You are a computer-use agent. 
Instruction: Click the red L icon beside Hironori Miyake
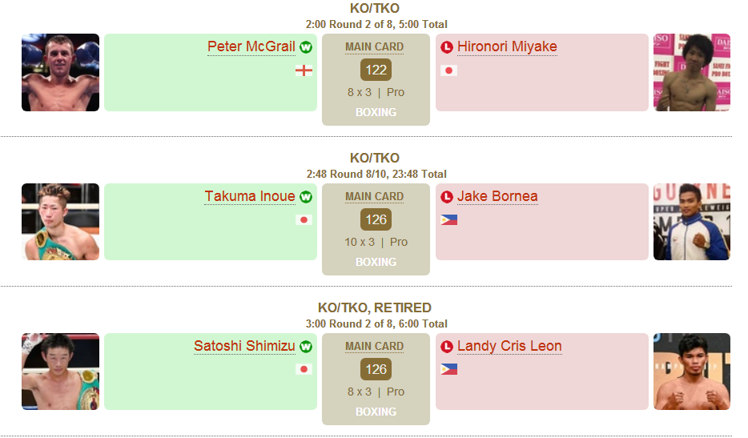point(447,47)
